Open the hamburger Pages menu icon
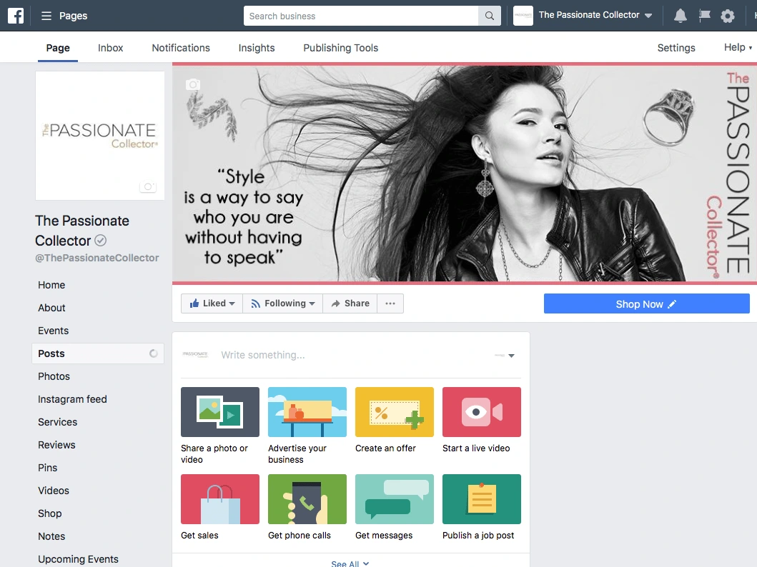 tap(46, 16)
